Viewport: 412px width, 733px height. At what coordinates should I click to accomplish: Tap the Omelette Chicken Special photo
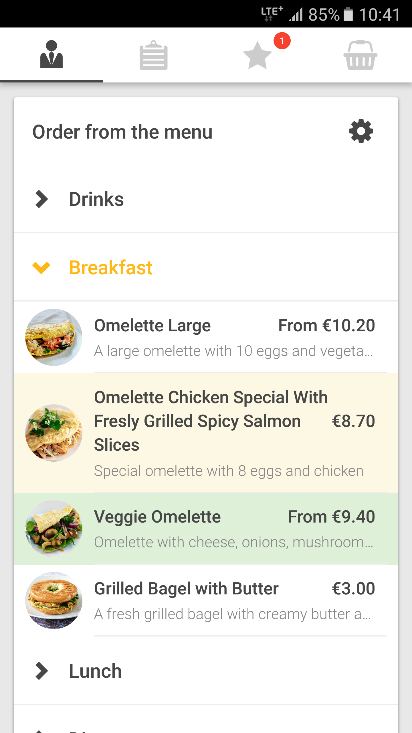click(x=54, y=433)
